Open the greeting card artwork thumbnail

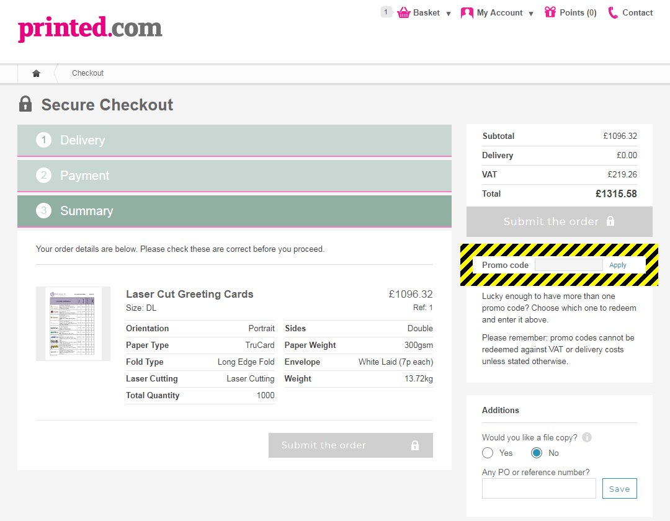tap(73, 323)
